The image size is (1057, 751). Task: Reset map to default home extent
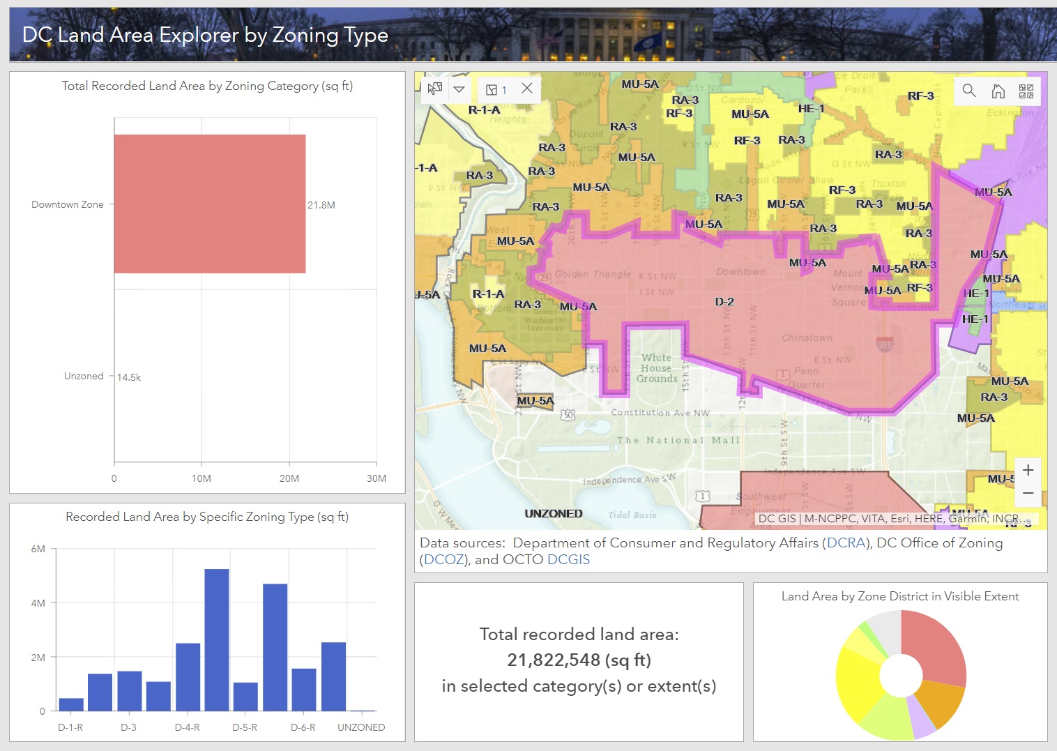(998, 91)
